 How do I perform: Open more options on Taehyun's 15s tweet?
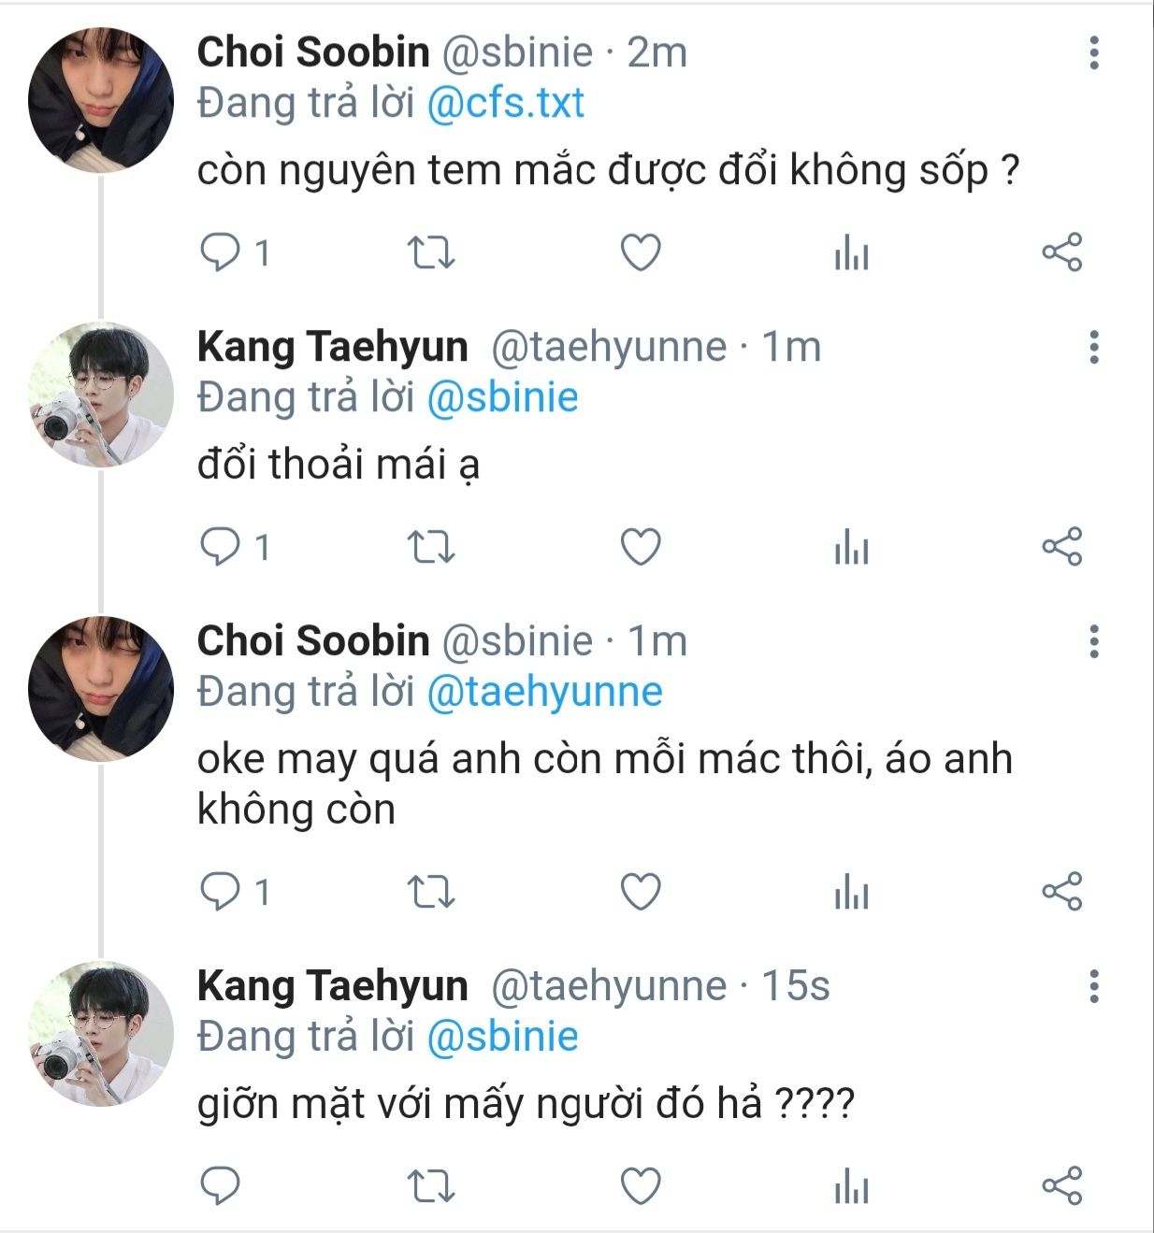(1093, 986)
